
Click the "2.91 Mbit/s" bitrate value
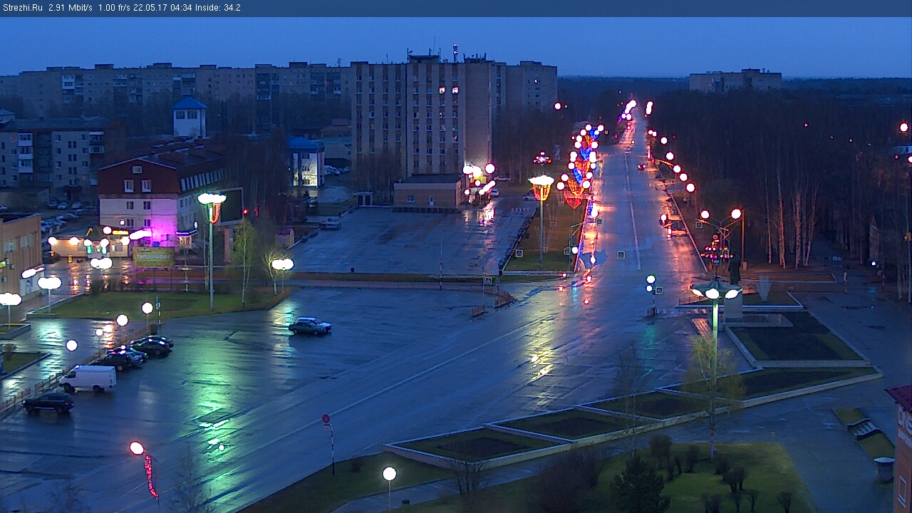tap(71, 8)
